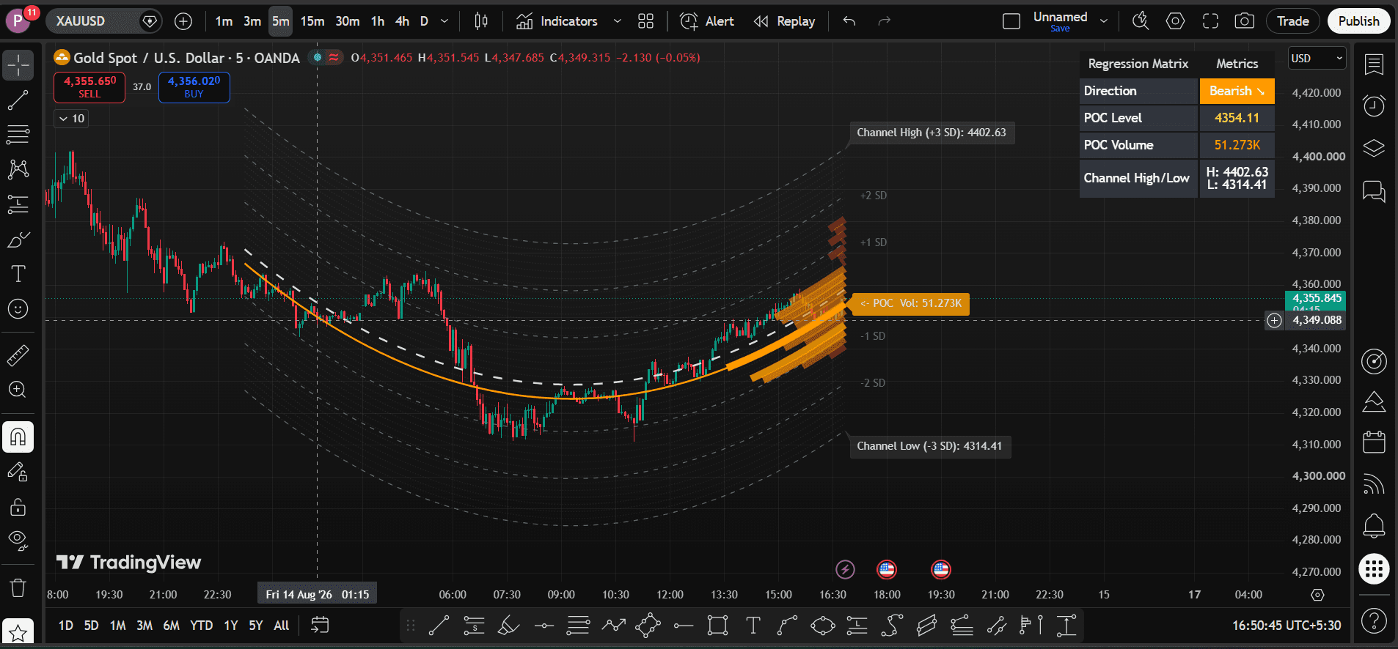The height and width of the screenshot is (649, 1398).
Task: Redo the last chart action
Action: click(885, 21)
